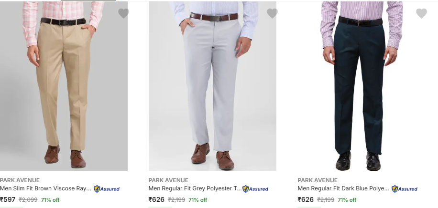The image size is (438, 208).
Task: Open Men Regular Fit Grey Polyester title
Action: point(195,188)
